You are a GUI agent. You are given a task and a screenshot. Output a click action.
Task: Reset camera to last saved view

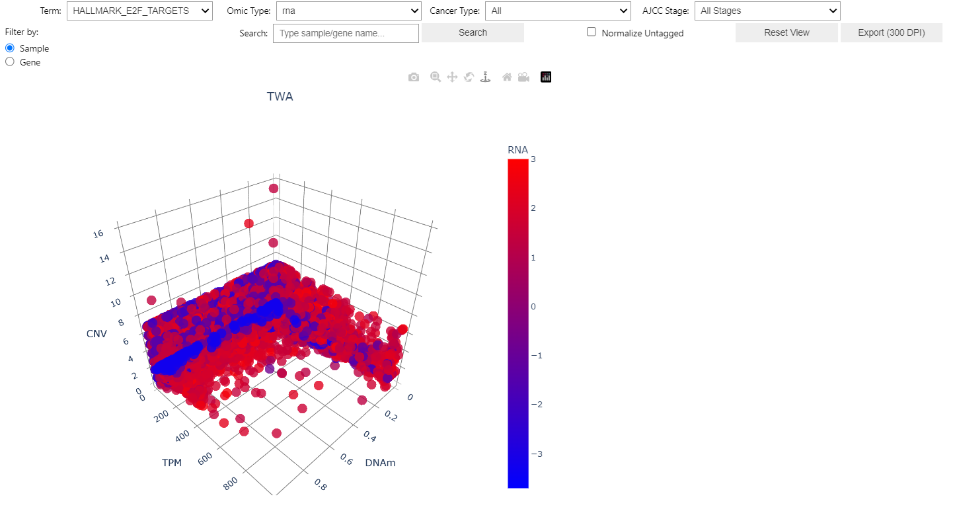click(x=523, y=77)
